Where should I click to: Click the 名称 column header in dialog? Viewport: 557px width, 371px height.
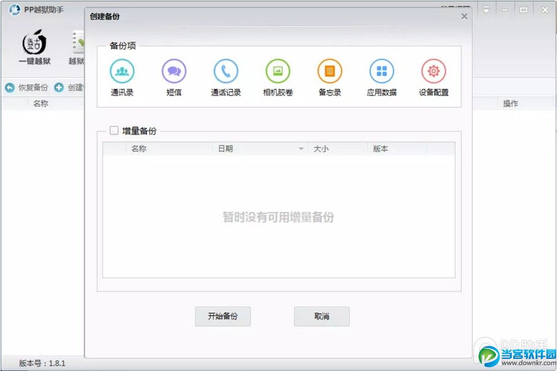(169, 148)
